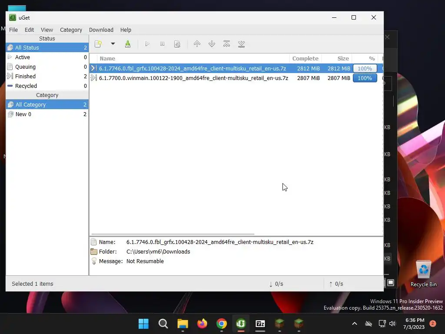Show hidden system tray icons
Viewport: 445px width, 334px height.
point(355,324)
